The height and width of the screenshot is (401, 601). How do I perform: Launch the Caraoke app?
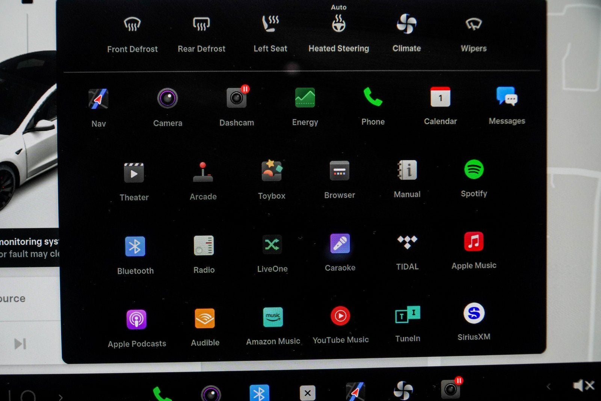(x=340, y=244)
